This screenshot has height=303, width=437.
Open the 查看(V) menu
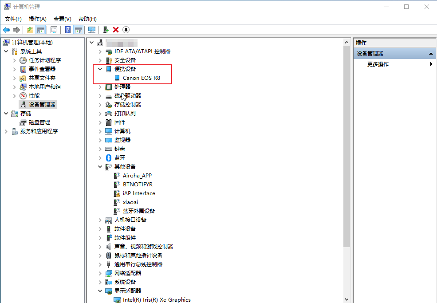tap(62, 19)
